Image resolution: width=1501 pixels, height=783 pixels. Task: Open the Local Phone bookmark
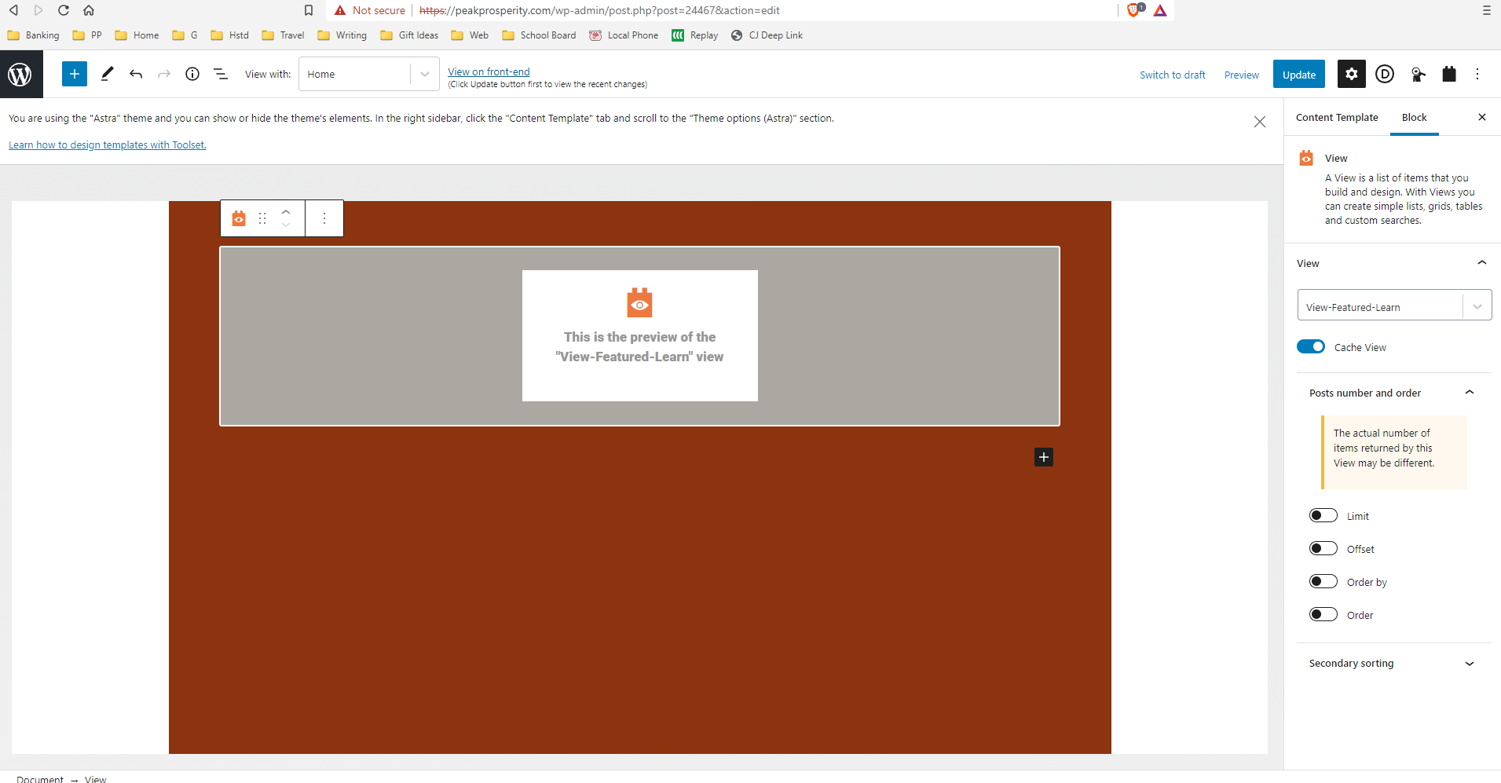coord(624,35)
